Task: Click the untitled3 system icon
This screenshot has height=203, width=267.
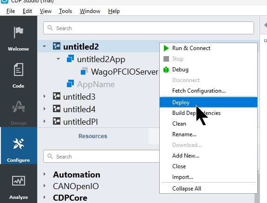Action: [x=56, y=96]
